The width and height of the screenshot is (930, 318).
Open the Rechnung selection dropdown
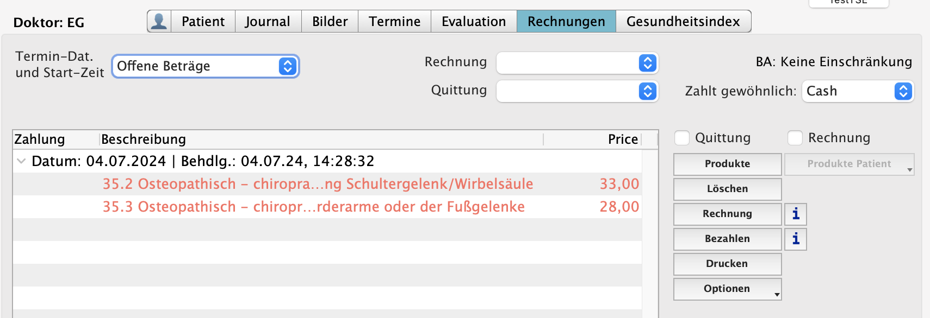tap(577, 63)
